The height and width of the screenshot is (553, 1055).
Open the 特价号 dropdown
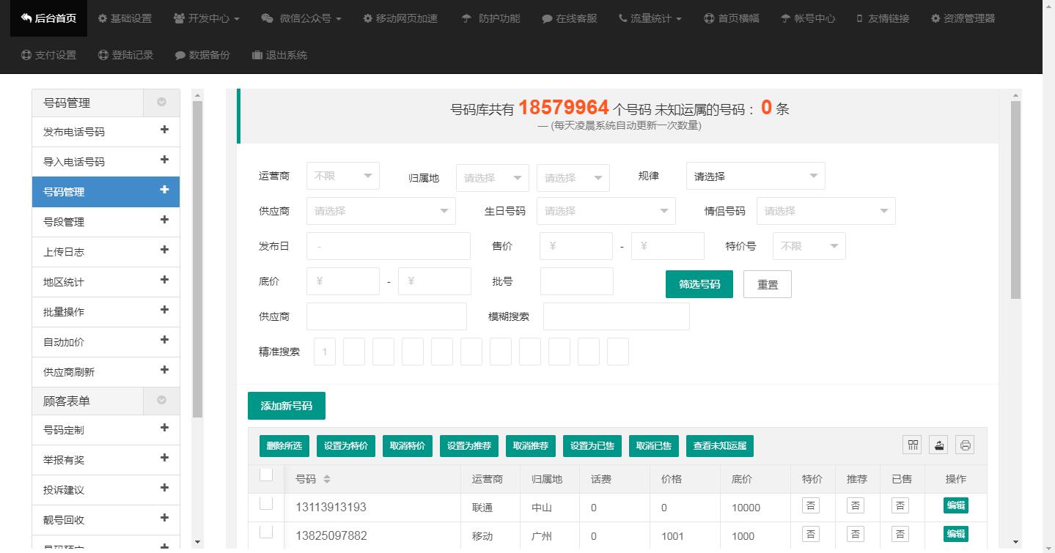point(809,246)
